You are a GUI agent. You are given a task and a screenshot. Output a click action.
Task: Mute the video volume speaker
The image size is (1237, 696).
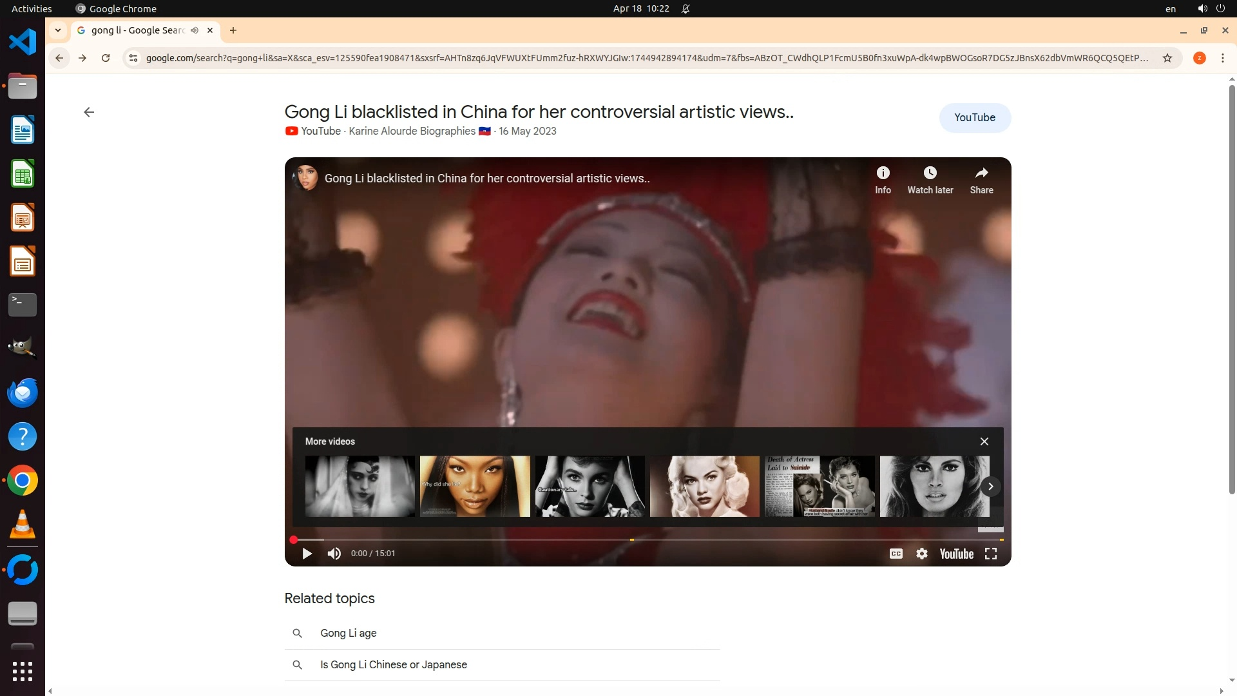pos(334,554)
